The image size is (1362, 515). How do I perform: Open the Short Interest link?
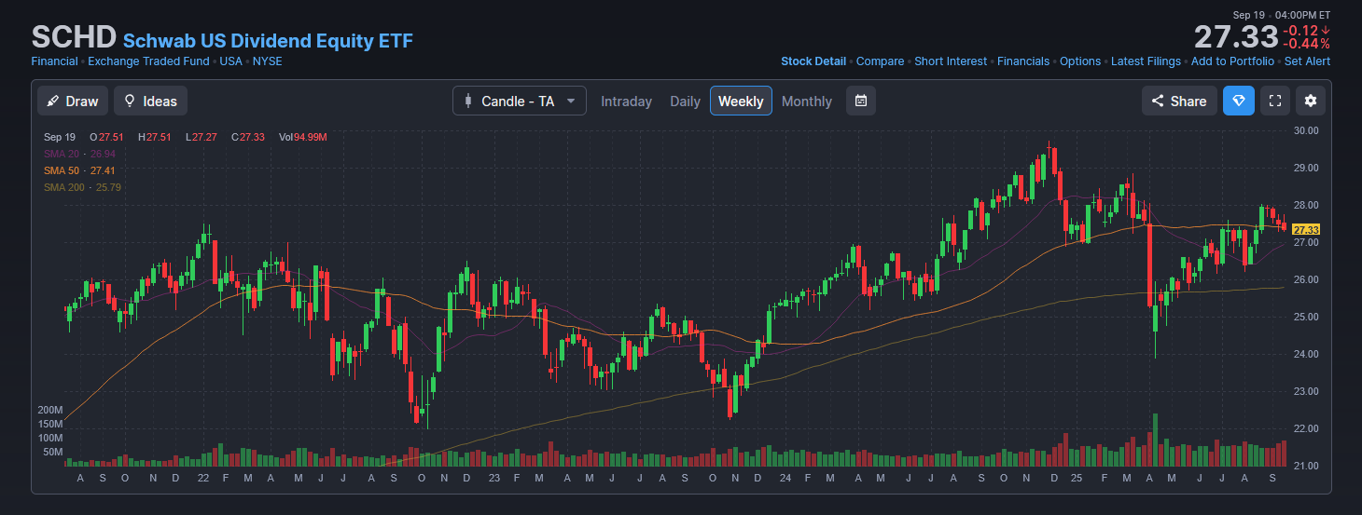click(x=950, y=61)
